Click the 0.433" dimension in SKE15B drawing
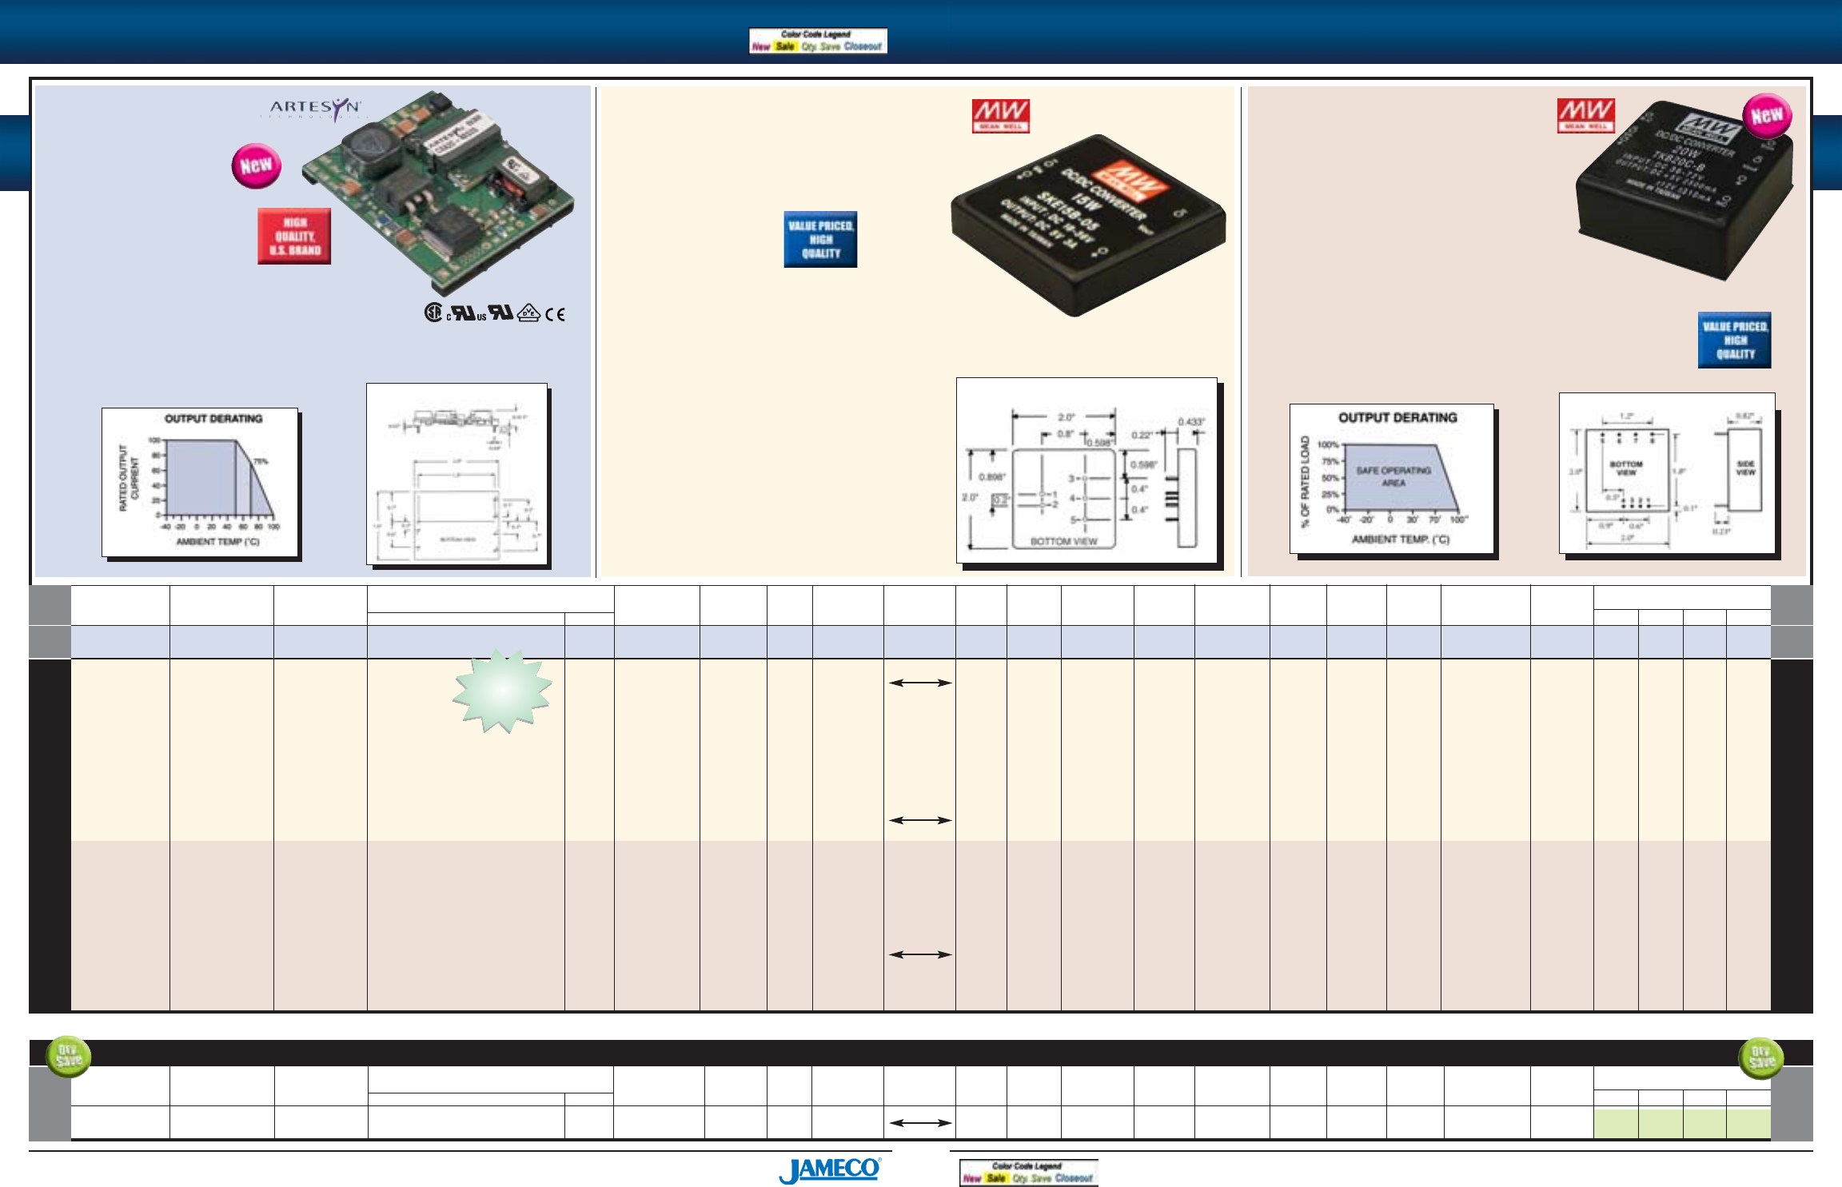The height and width of the screenshot is (1187, 1842). (x=1191, y=422)
